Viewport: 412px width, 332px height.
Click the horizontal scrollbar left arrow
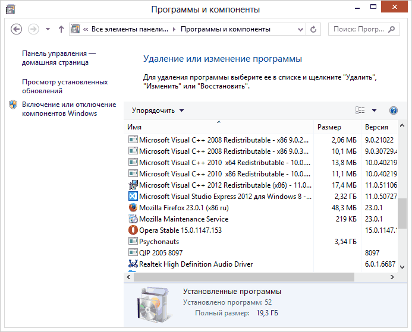128,277
